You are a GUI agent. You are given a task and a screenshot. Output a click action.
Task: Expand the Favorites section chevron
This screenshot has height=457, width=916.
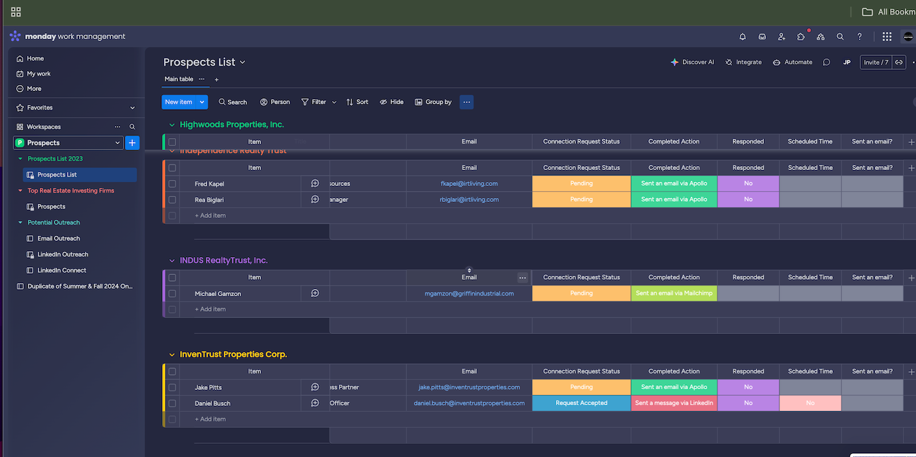pos(132,108)
